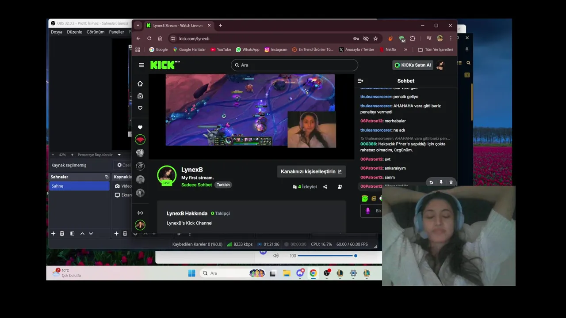Screen dimensions: 566x318
Task: Select the Sahne scene in OBS
Action: tap(79, 186)
